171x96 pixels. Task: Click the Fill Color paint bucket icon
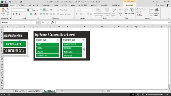(31, 14)
